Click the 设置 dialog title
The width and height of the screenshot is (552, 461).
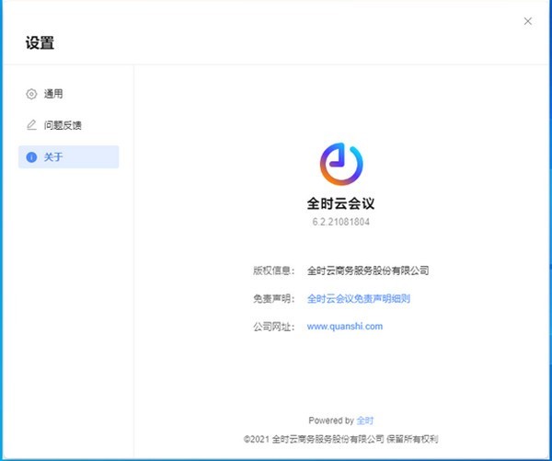40,43
